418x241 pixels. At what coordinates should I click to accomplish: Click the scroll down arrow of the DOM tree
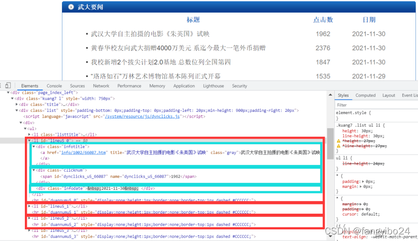coord(330,236)
